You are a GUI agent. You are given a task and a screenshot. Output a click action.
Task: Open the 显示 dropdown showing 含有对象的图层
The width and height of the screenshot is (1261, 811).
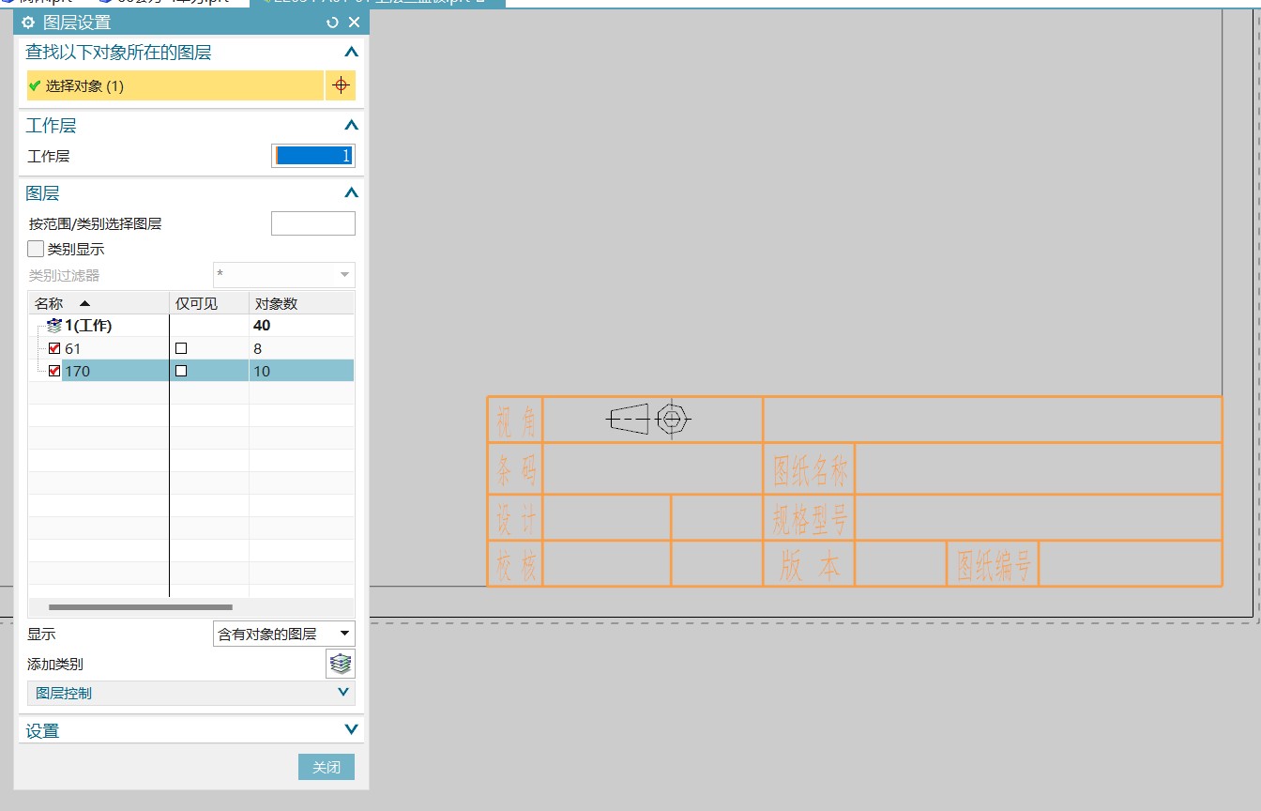point(284,634)
